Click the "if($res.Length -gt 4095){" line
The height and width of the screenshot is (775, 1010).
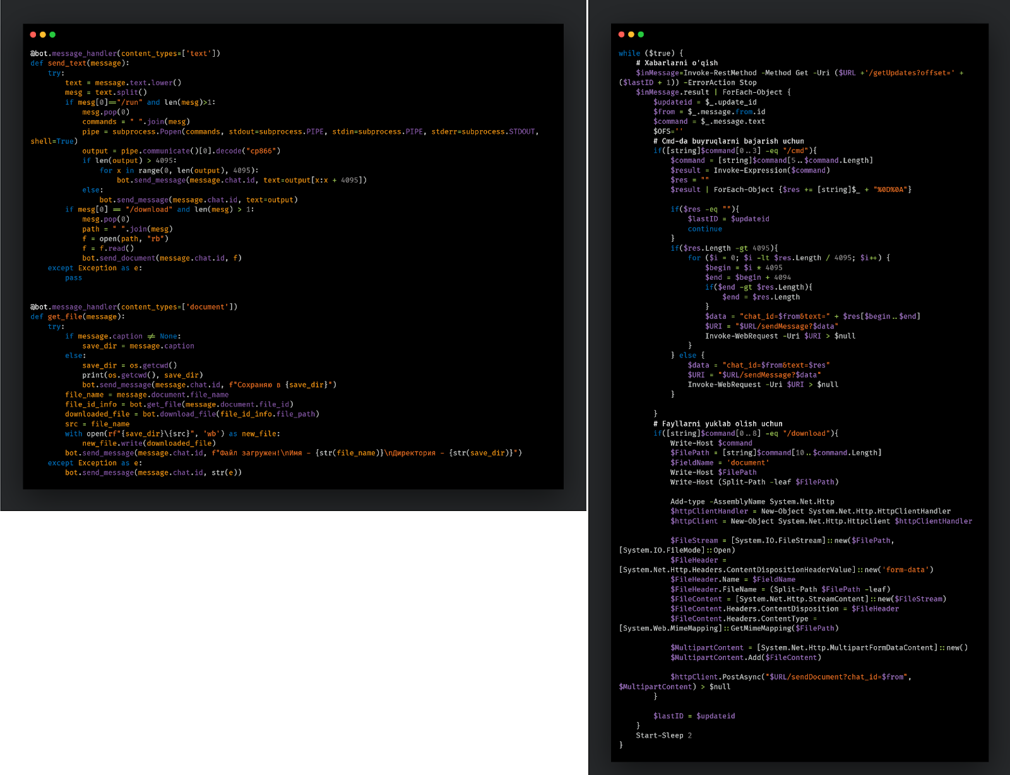click(x=724, y=248)
